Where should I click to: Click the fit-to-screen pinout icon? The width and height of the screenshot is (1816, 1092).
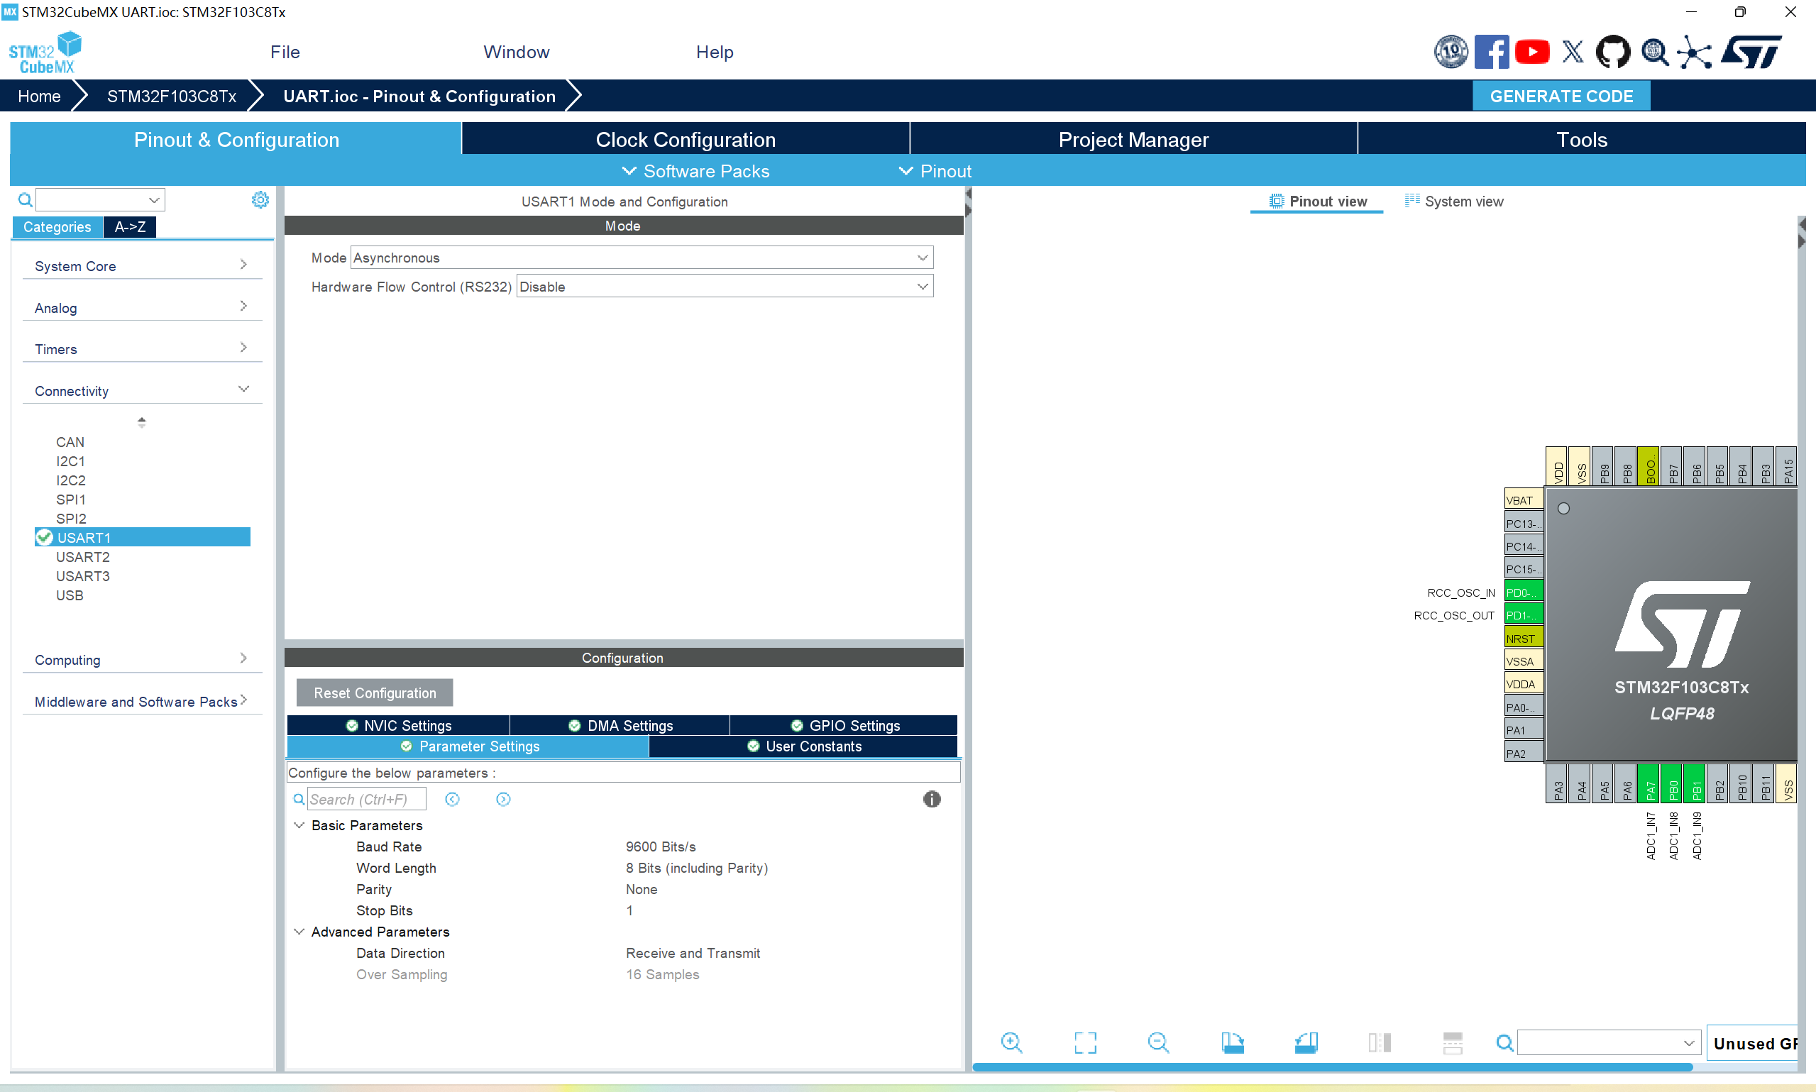pos(1084,1042)
